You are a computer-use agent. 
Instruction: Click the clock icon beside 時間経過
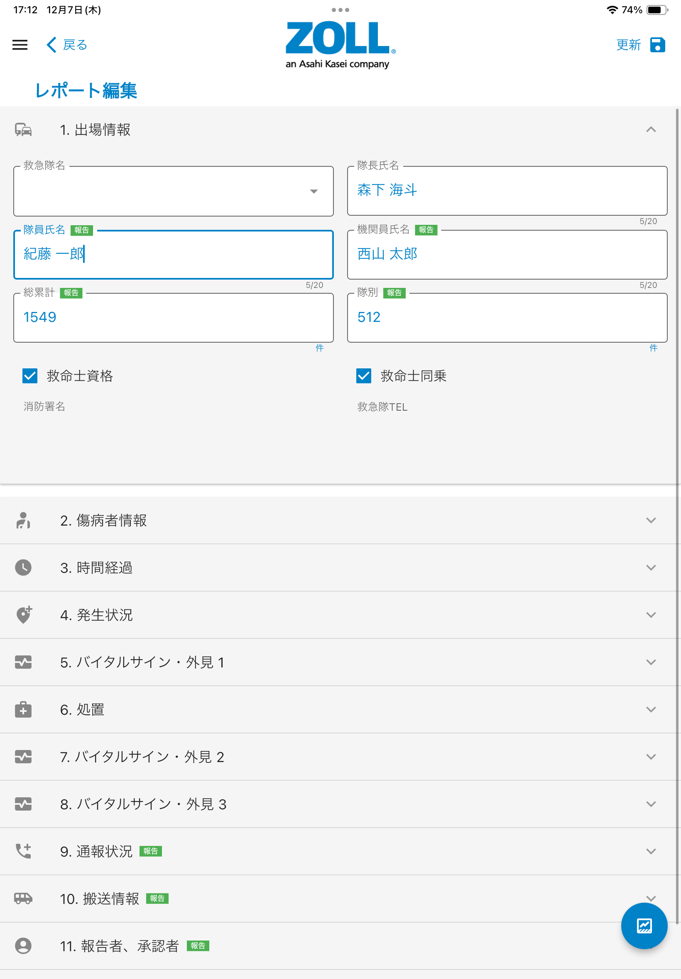[24, 567]
